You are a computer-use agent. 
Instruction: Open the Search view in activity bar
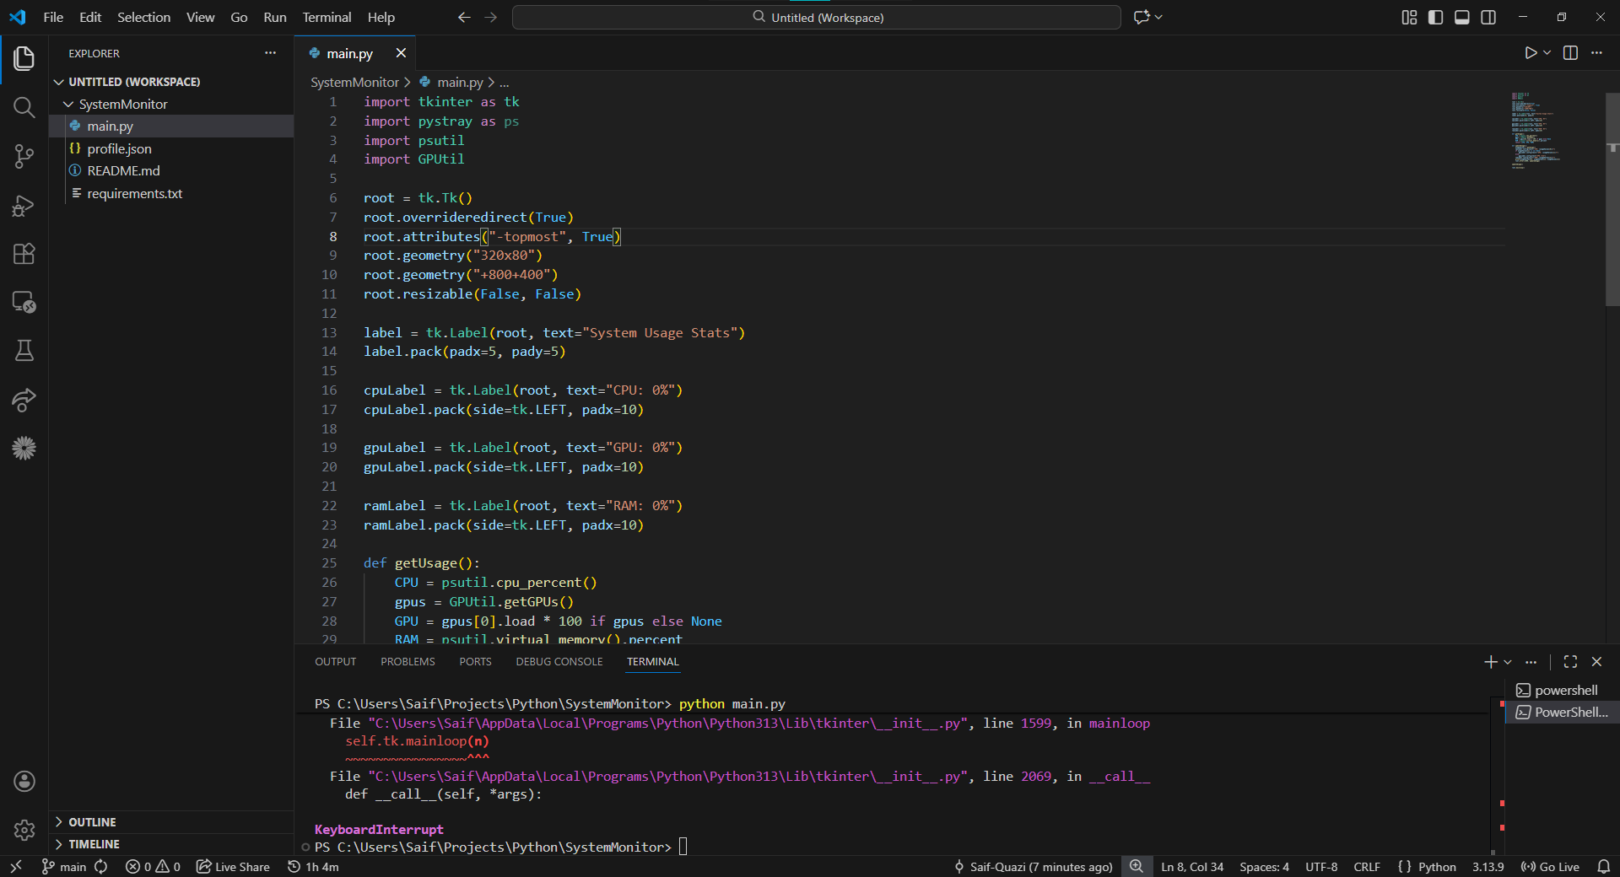click(24, 107)
